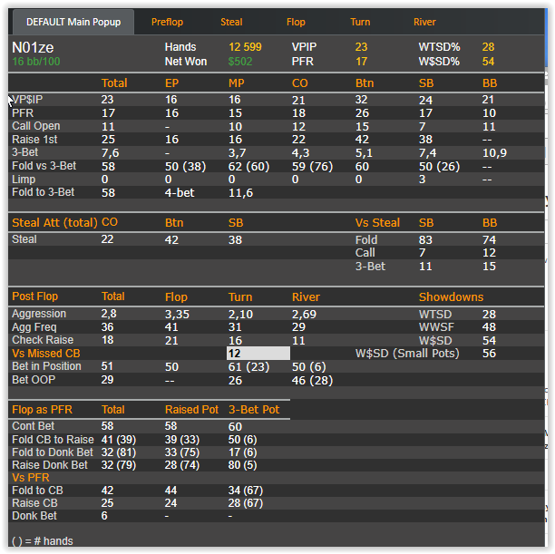Click the Steal Att Btn value 42

171,239
